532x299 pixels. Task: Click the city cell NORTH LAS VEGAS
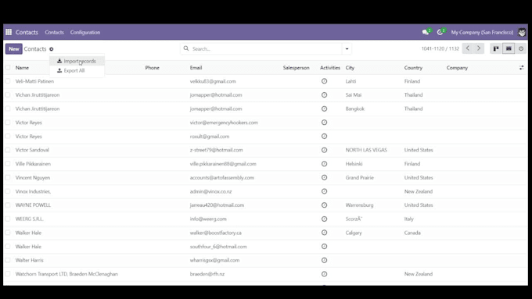(366, 150)
